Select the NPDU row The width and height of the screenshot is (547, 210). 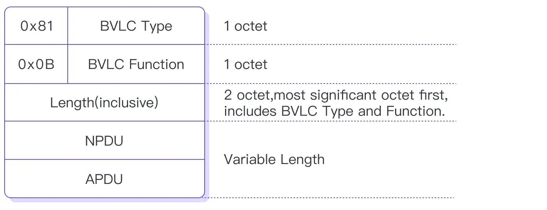pos(104,141)
